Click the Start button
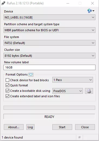 point(62,127)
